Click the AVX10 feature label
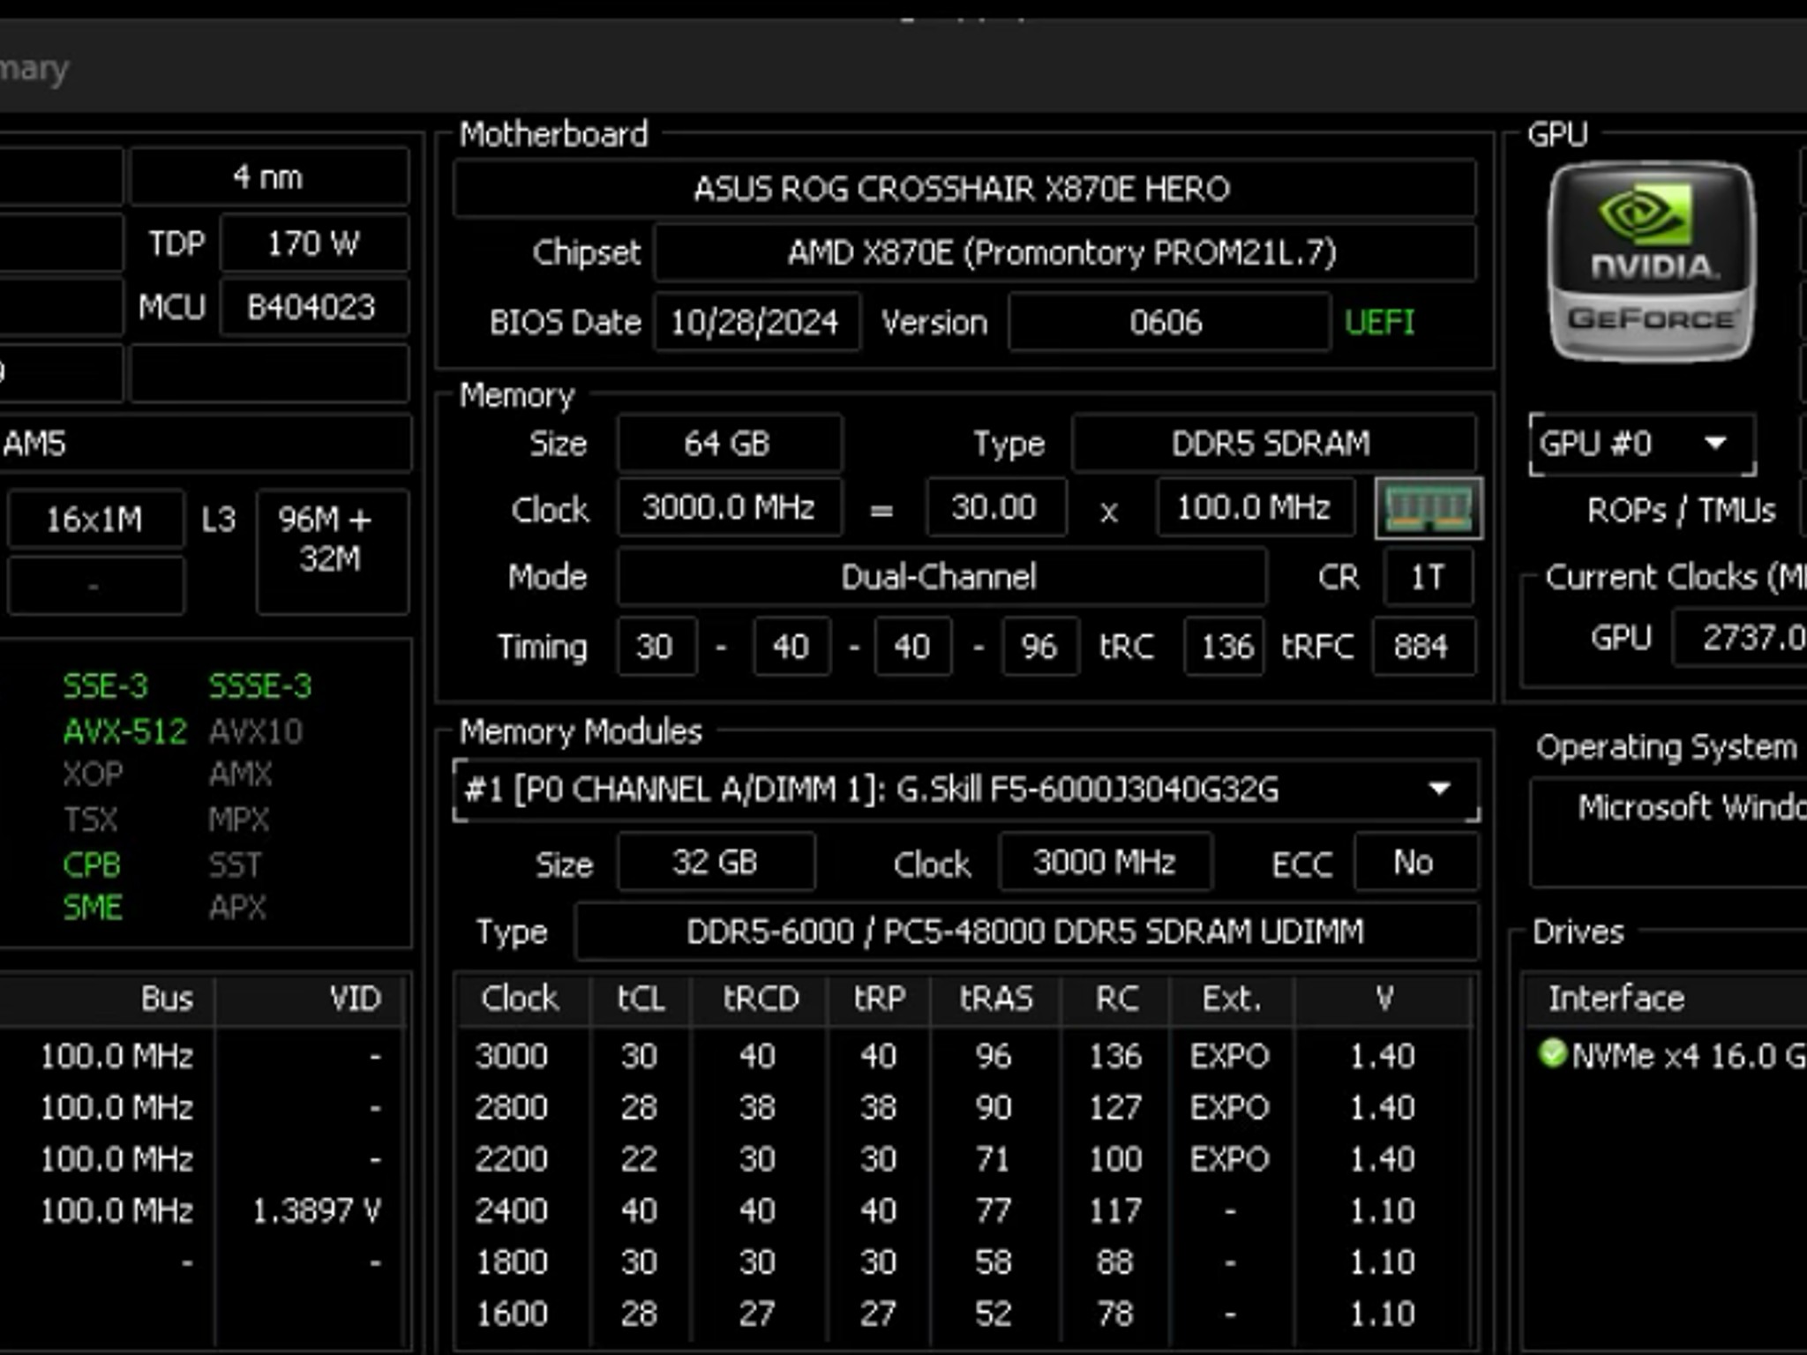The image size is (1807, 1355). coord(256,731)
